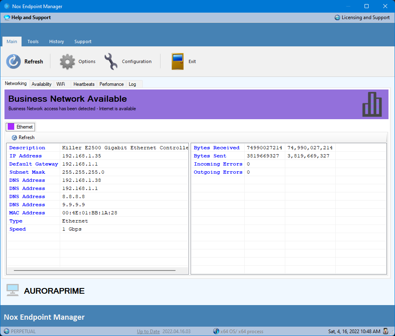Screen dimensions: 395x336
Task: Open the Performance tab
Action: pyautogui.click(x=111, y=84)
